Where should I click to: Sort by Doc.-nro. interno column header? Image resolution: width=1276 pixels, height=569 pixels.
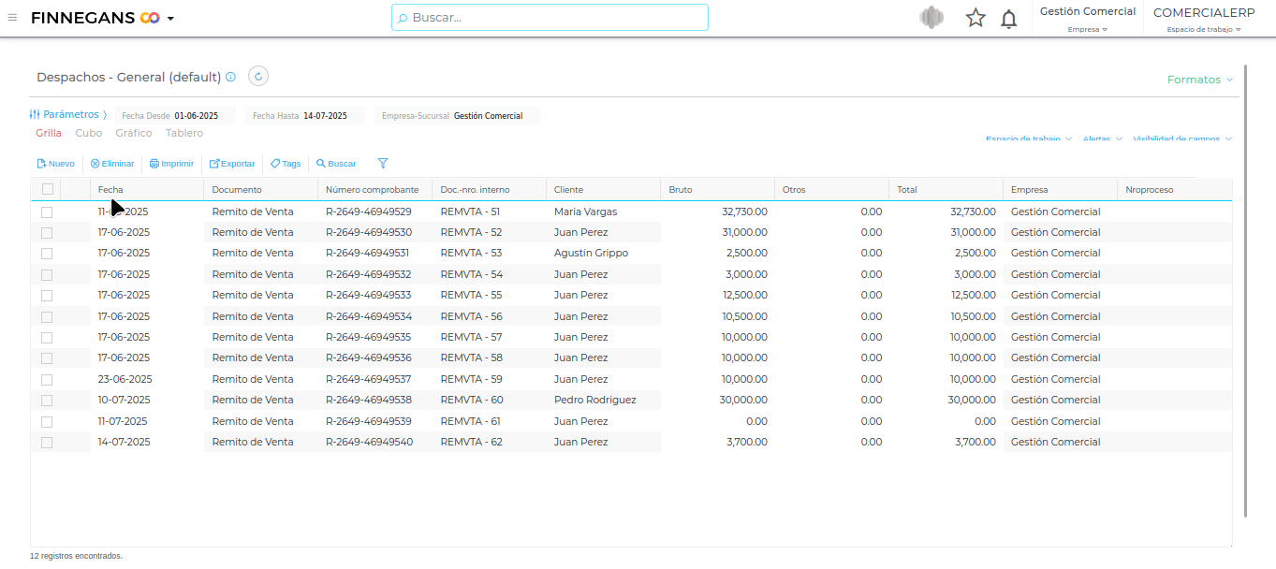[489, 189]
